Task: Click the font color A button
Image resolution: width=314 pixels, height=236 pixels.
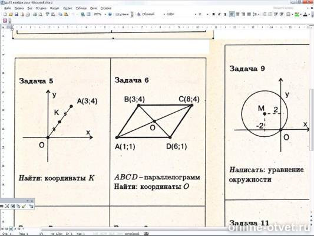Action: (305, 14)
